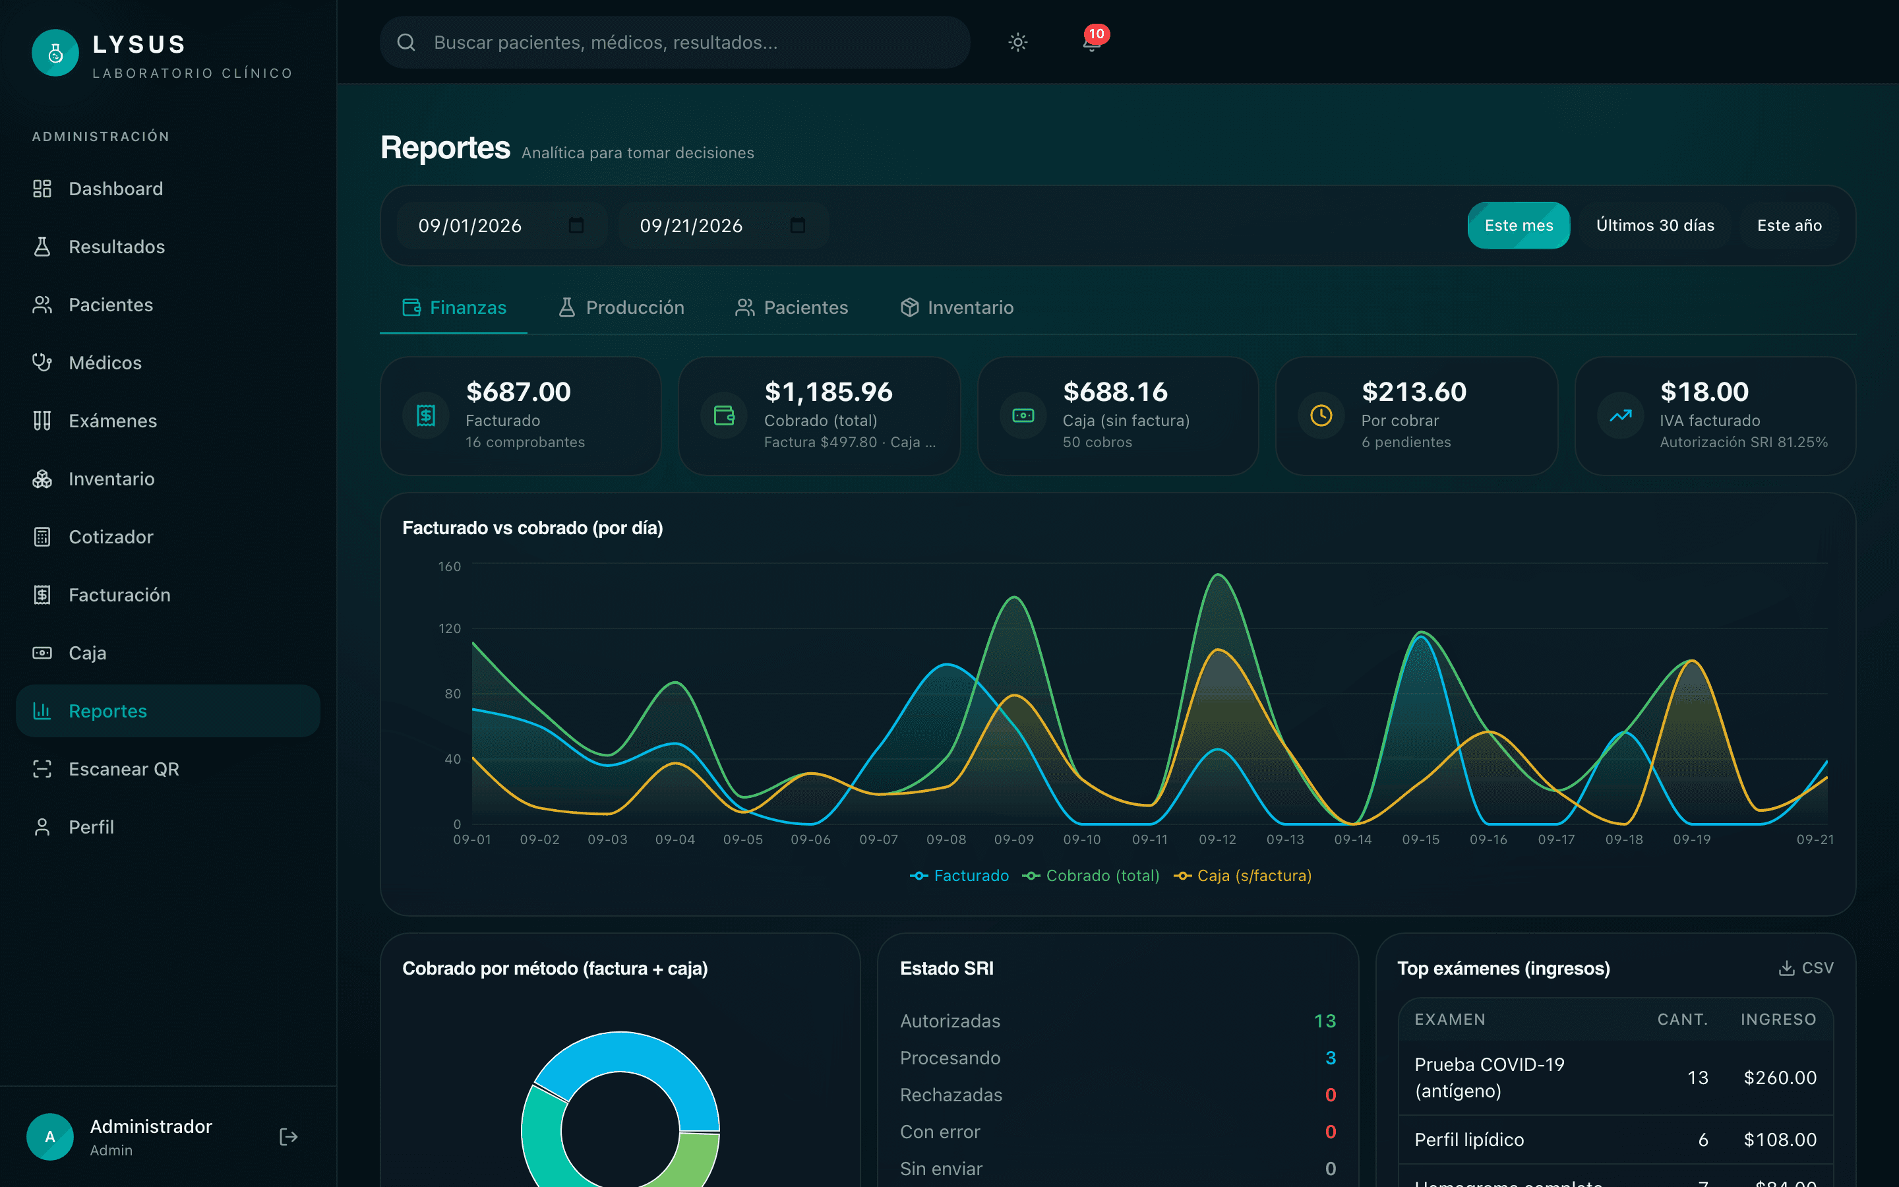This screenshot has width=1899, height=1187.
Task: Select the Últimos 30 días range
Action: (1655, 226)
